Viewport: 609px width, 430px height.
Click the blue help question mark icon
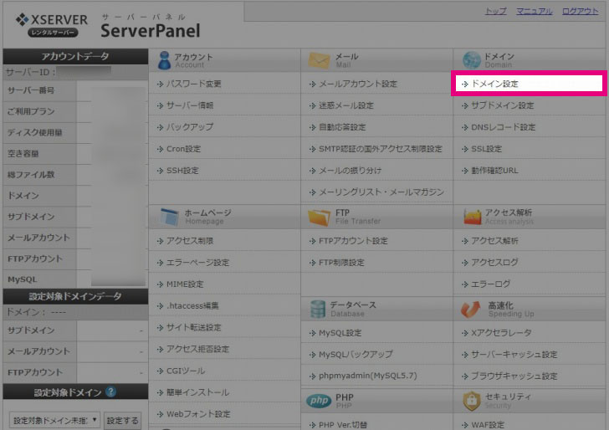pos(110,392)
